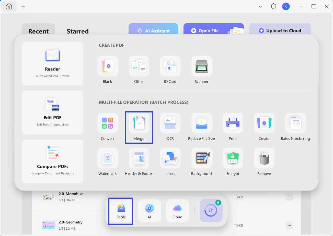The width and height of the screenshot is (333, 236).
Task: Open the Background tool
Action: pyautogui.click(x=202, y=158)
